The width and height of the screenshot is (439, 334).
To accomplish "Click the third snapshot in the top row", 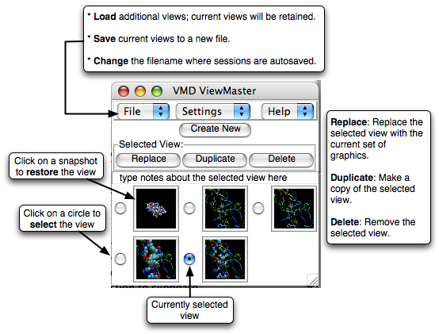I will pos(294,209).
